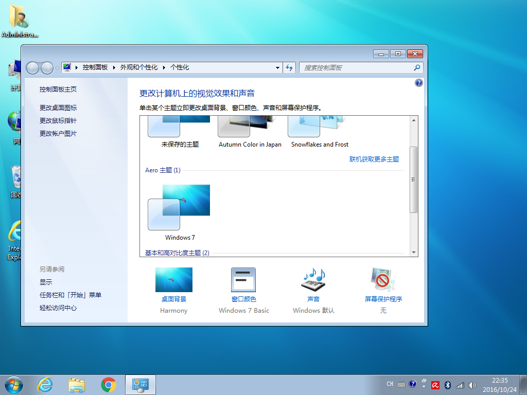
Task: Open the window color icon
Action: (243, 279)
